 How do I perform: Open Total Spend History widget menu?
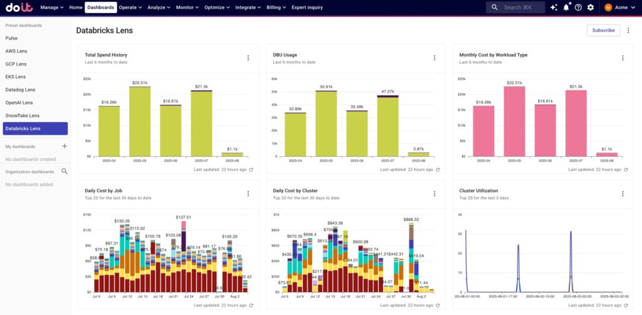[248, 58]
